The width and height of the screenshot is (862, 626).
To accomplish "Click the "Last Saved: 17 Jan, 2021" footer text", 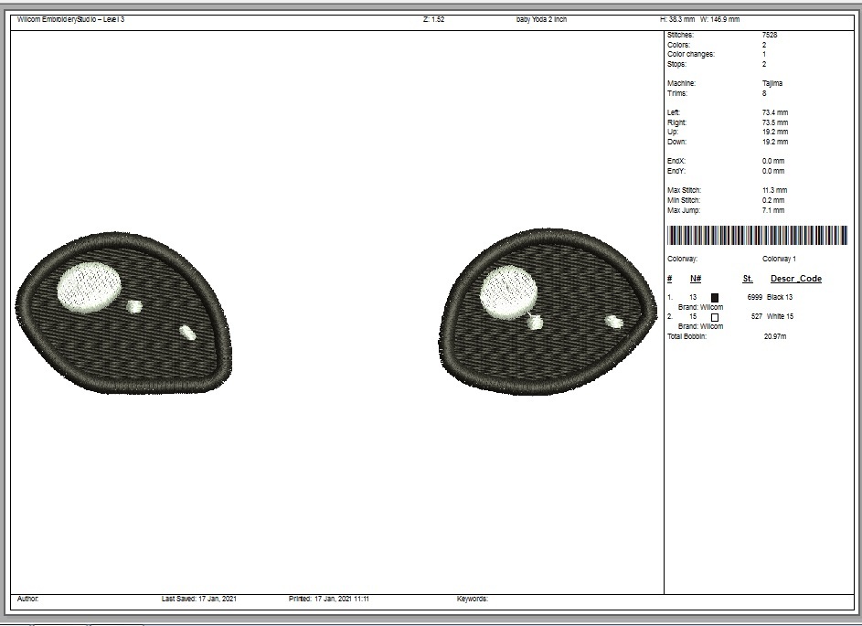I will (x=199, y=599).
